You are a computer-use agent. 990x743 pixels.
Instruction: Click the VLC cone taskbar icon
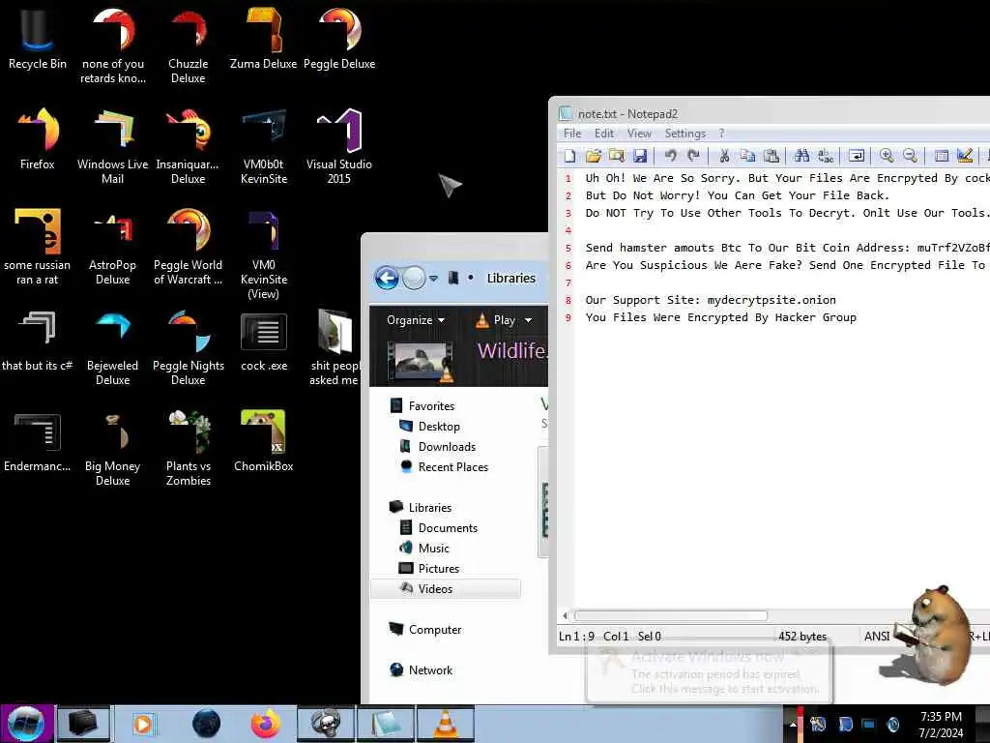[445, 724]
